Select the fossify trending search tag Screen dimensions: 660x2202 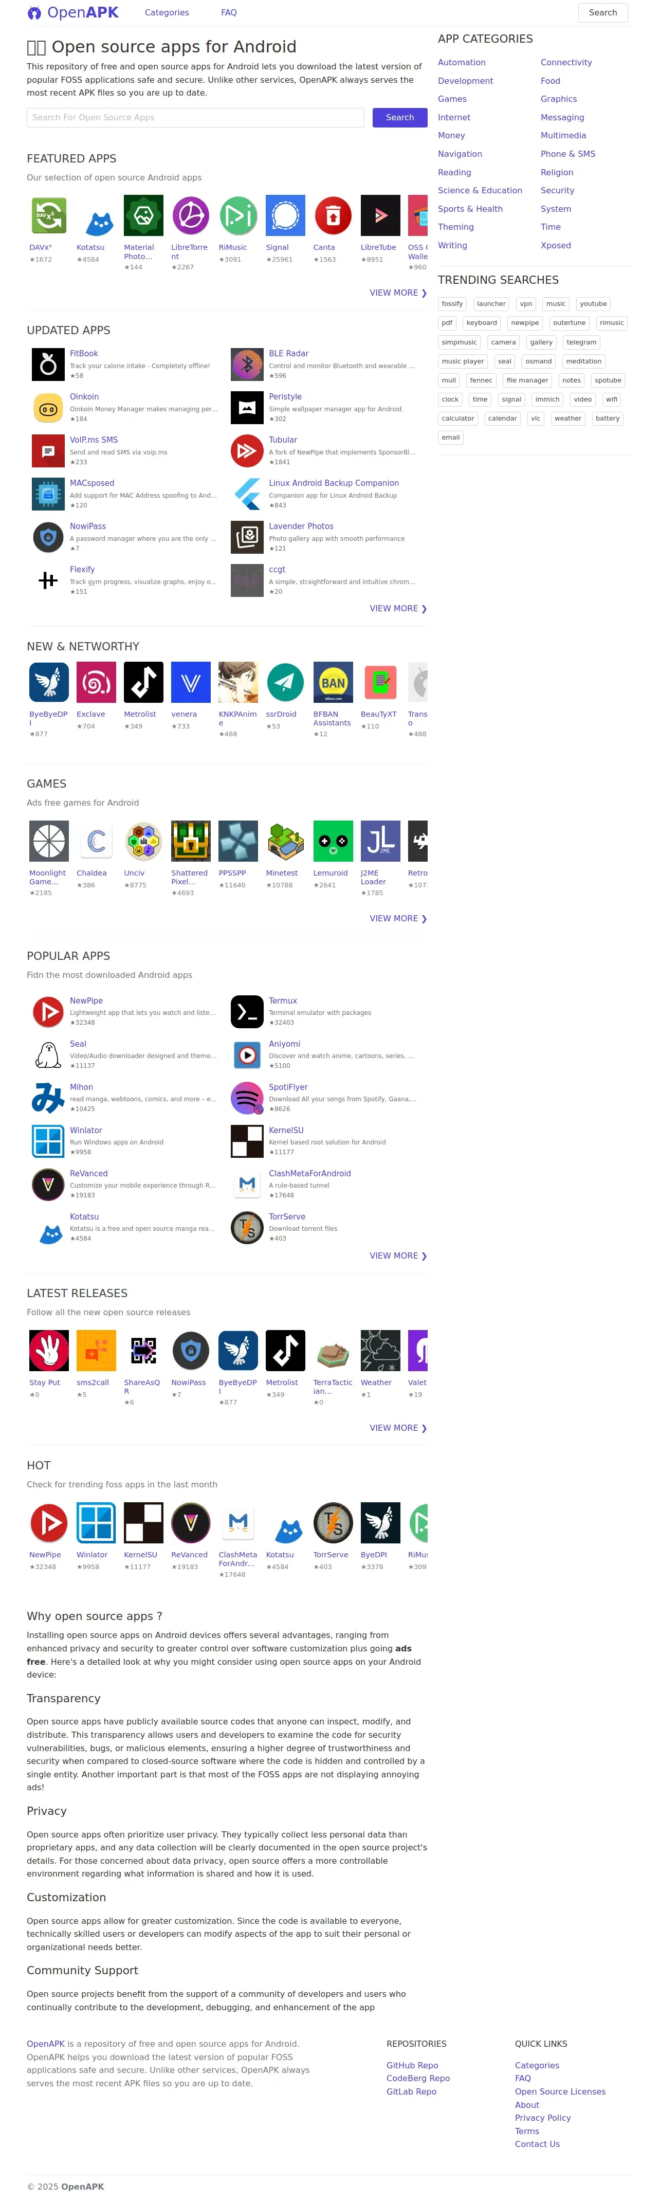pyautogui.click(x=452, y=304)
